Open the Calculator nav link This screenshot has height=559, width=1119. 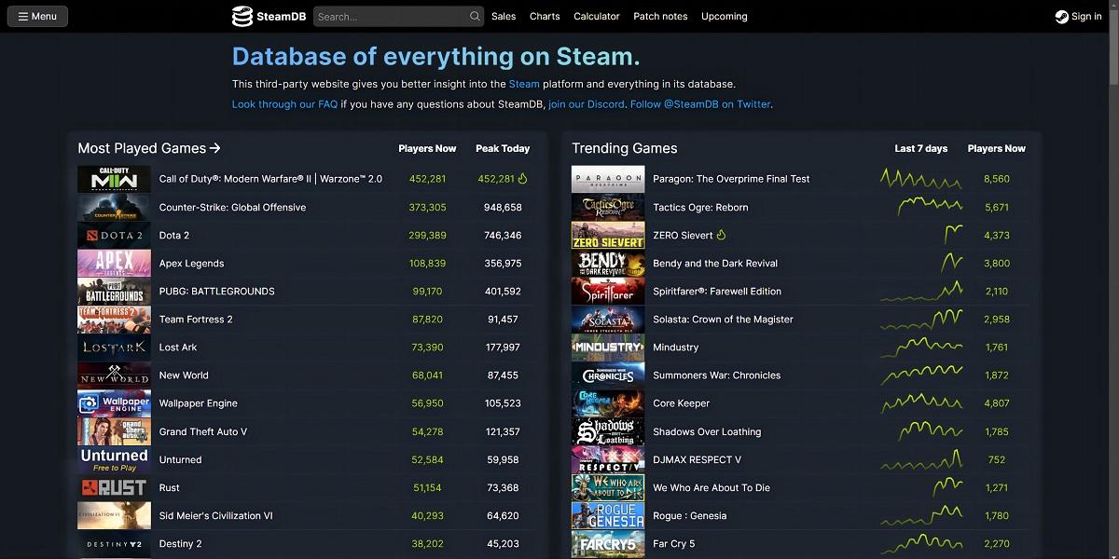[597, 16]
